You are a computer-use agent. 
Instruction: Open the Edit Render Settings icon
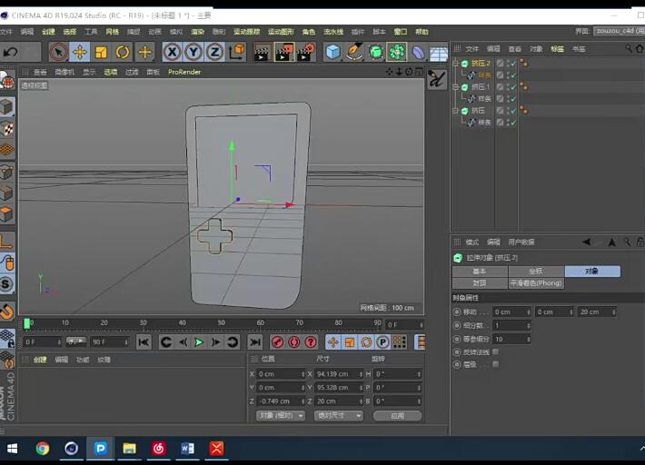pos(305,52)
